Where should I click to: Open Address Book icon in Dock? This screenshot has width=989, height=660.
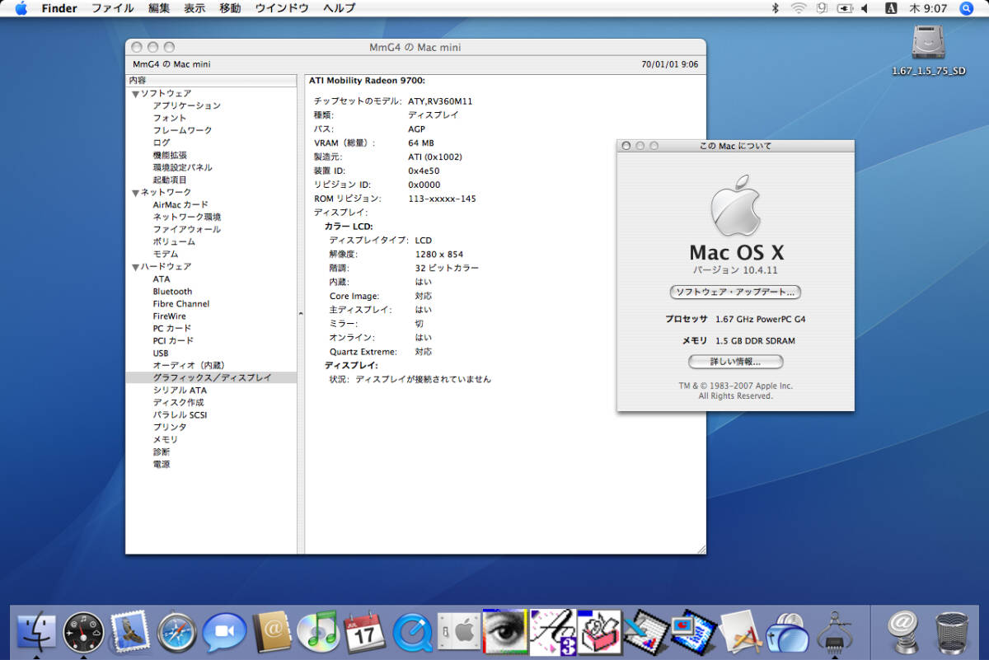271,632
